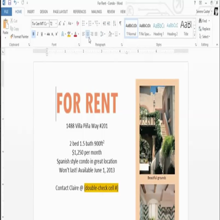Apply the Heading 2 style
The image size is (220, 220).
click(172, 29)
